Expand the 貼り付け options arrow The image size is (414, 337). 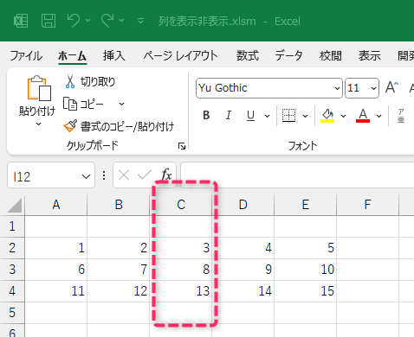click(38, 124)
